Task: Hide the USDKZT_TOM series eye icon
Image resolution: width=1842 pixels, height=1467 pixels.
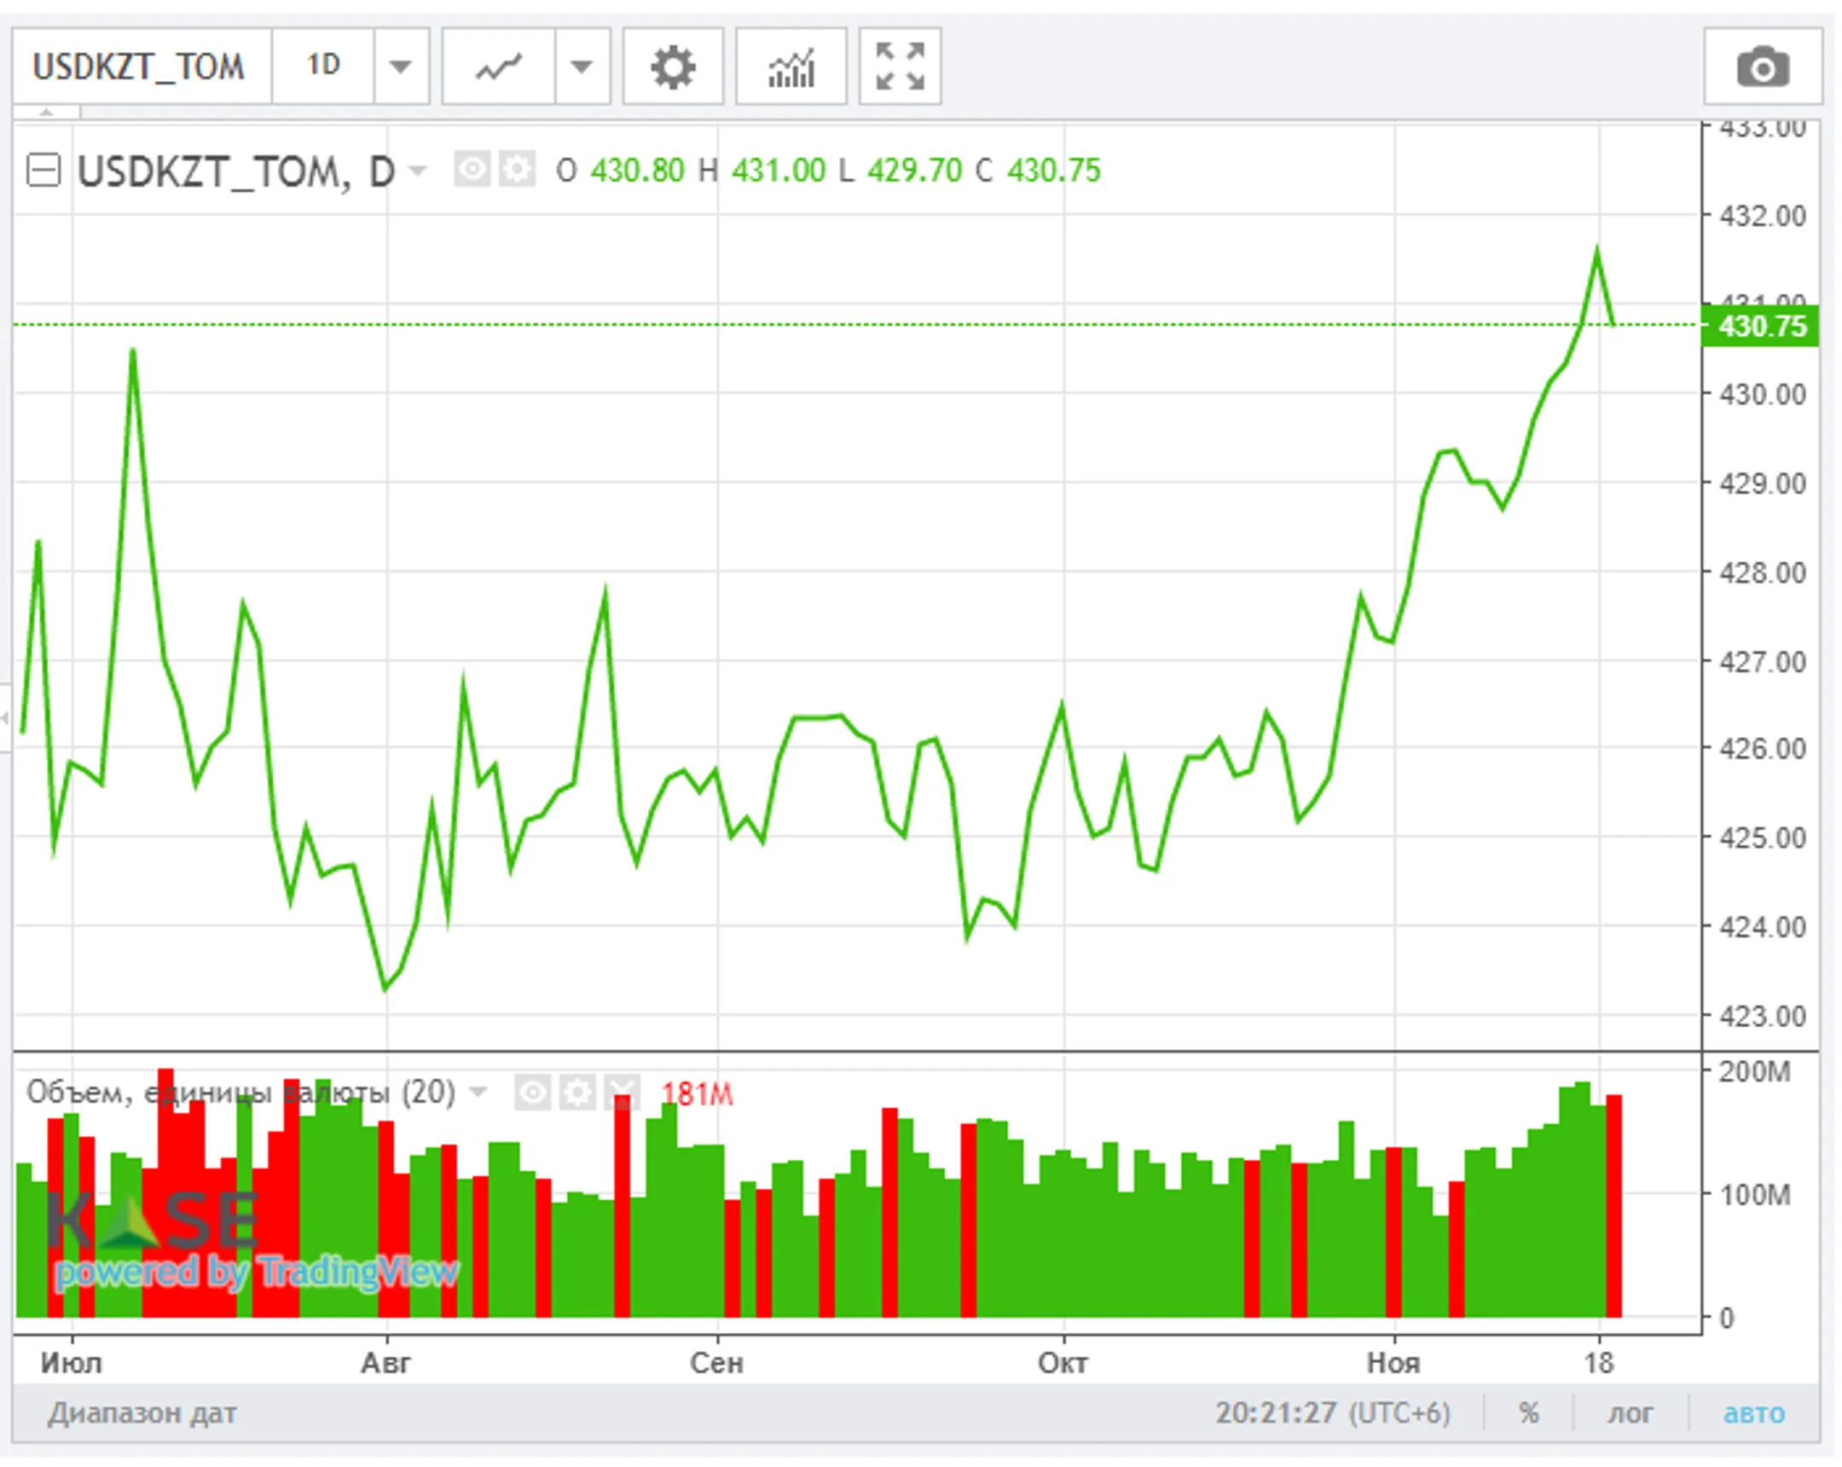Action: point(472,169)
